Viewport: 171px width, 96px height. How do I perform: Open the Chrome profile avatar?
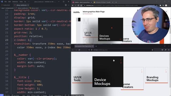[166, 5]
